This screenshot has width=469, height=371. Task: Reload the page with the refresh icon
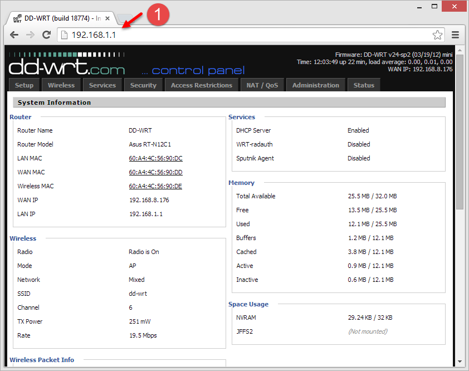click(46, 35)
